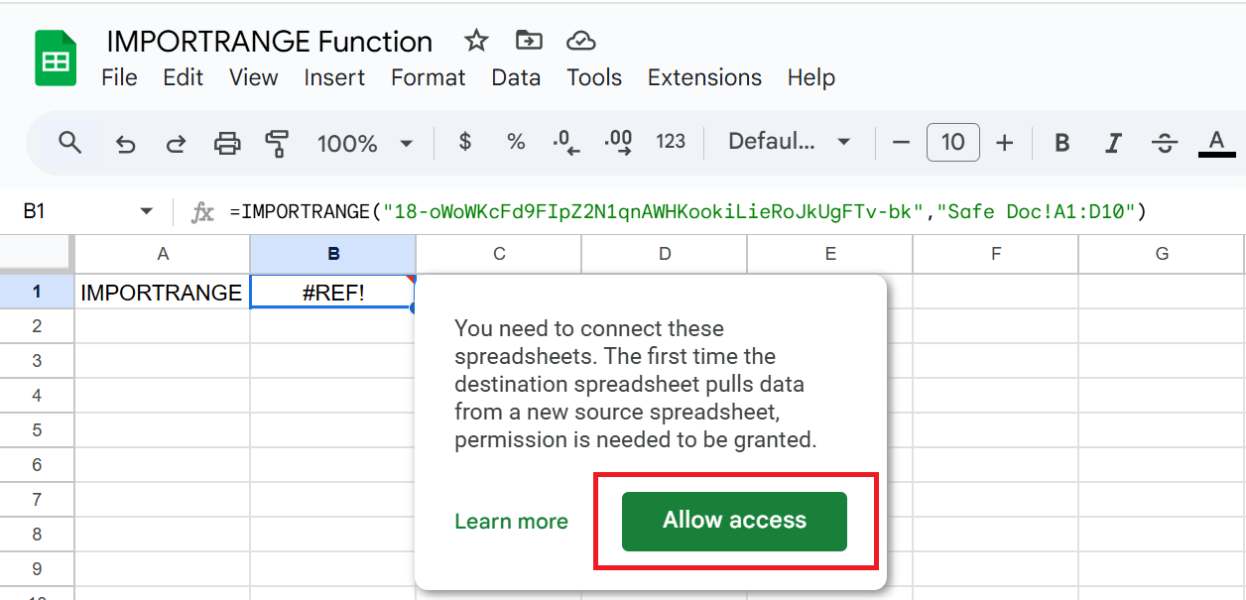
Task: Toggle bold formatting
Action: [x=1061, y=142]
